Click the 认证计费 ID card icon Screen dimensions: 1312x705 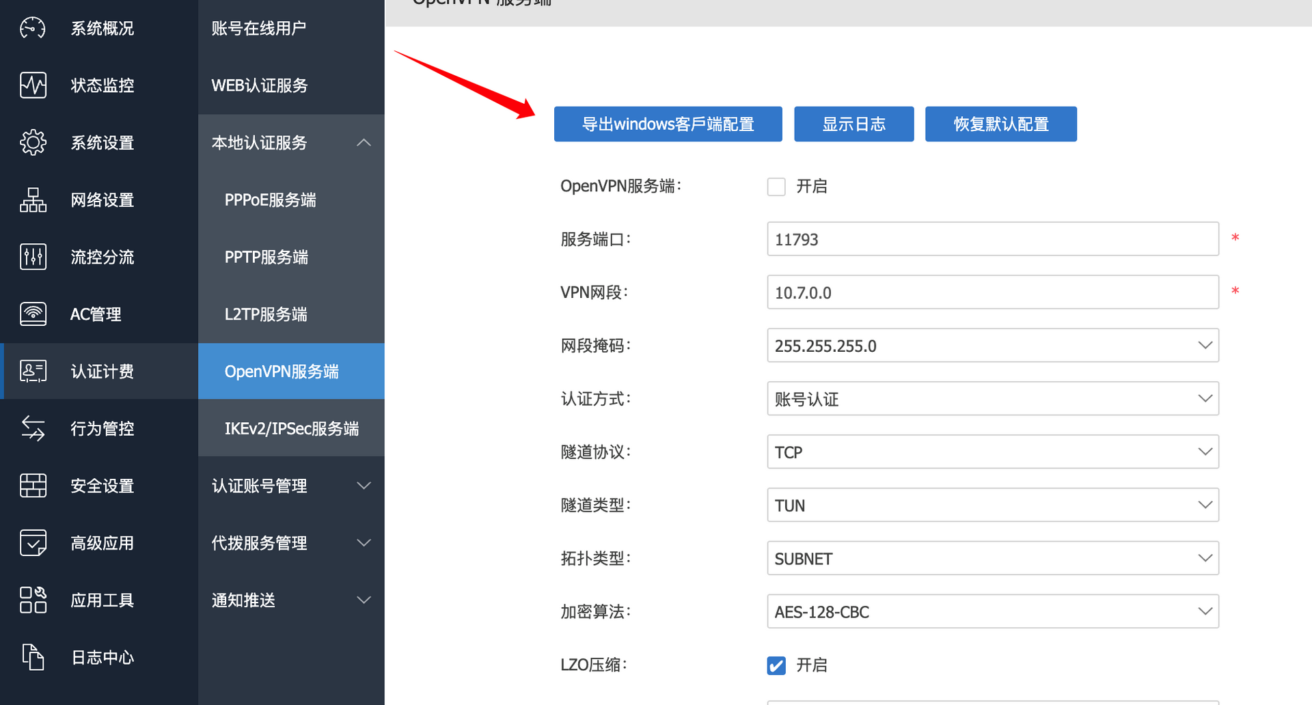pos(33,371)
